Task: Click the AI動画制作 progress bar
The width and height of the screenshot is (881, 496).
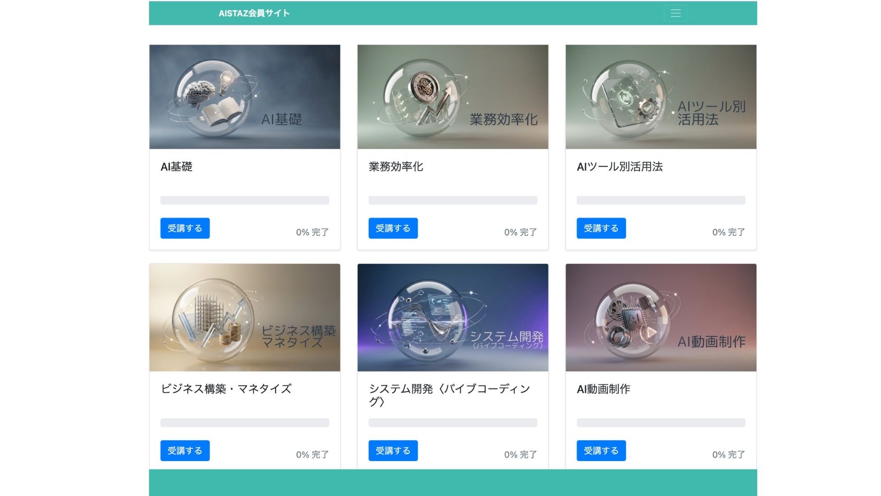Action: point(661,423)
